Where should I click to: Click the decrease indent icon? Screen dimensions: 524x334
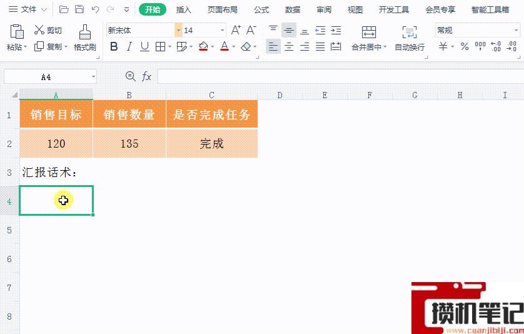coord(320,31)
